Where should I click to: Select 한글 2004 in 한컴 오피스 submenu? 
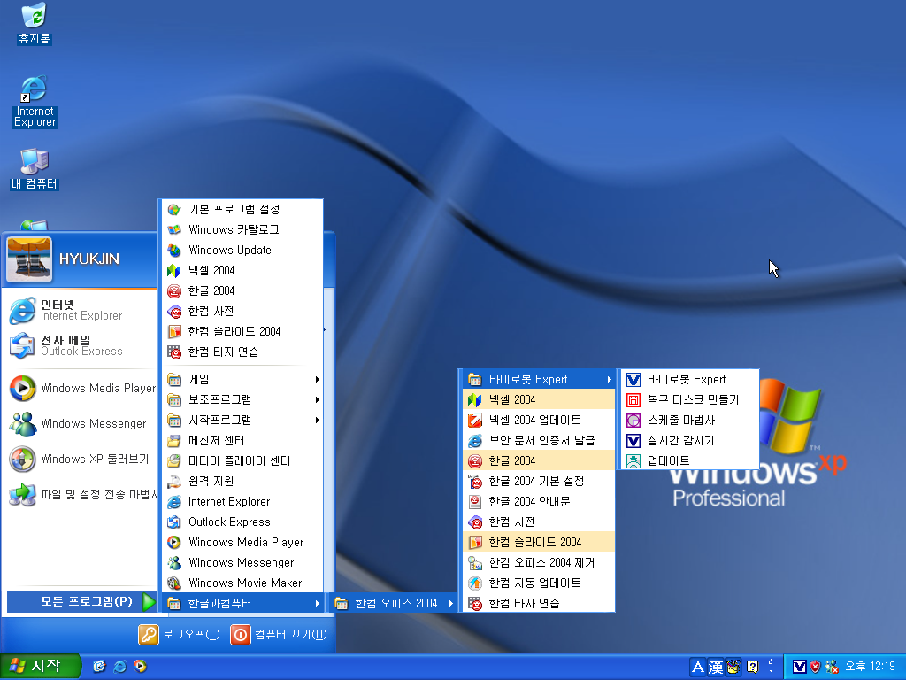pyautogui.click(x=539, y=460)
